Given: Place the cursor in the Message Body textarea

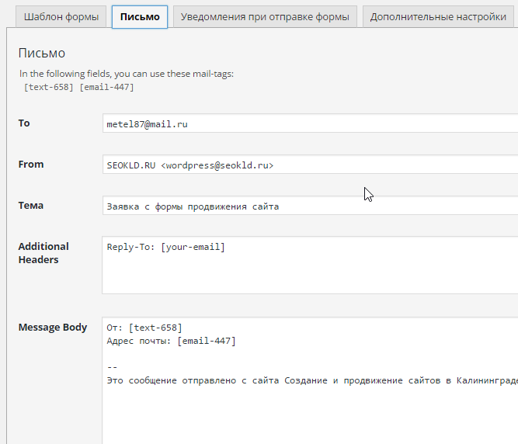Looking at the screenshot, I should 311,404.
